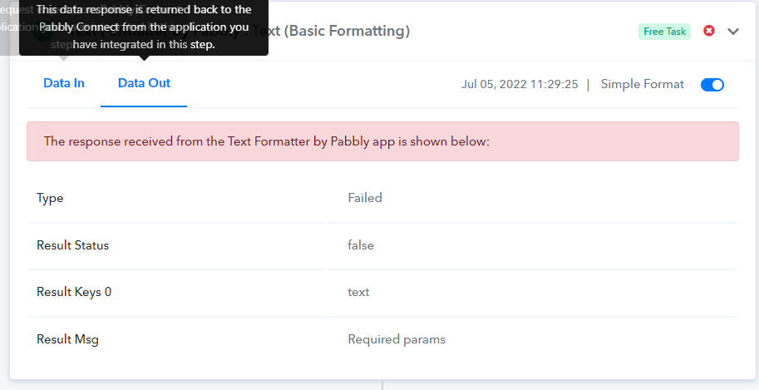Click the red error status icon
759x390 pixels.
(x=709, y=31)
